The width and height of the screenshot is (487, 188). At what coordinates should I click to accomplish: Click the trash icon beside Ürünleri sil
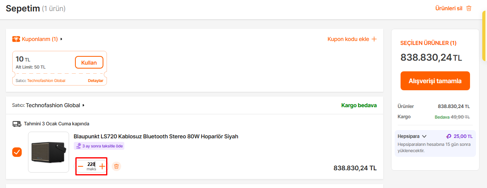point(469,8)
